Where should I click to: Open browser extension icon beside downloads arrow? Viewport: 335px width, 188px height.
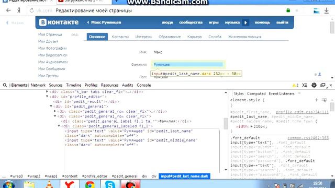click(316, 10)
